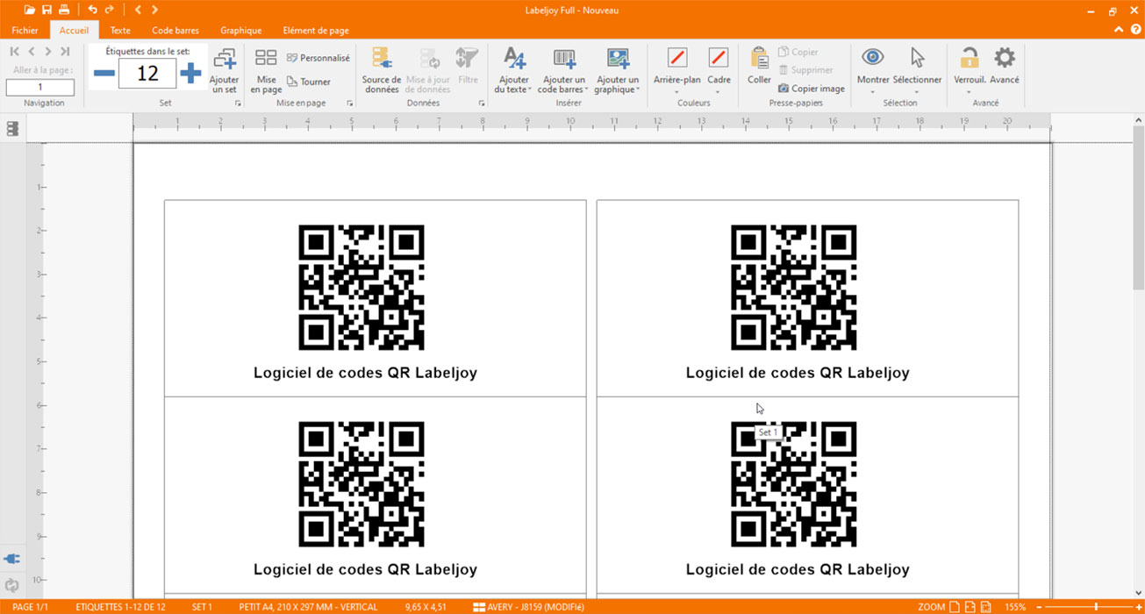Open the 'Mise en page' layout tool
The height and width of the screenshot is (614, 1145).
[266, 70]
